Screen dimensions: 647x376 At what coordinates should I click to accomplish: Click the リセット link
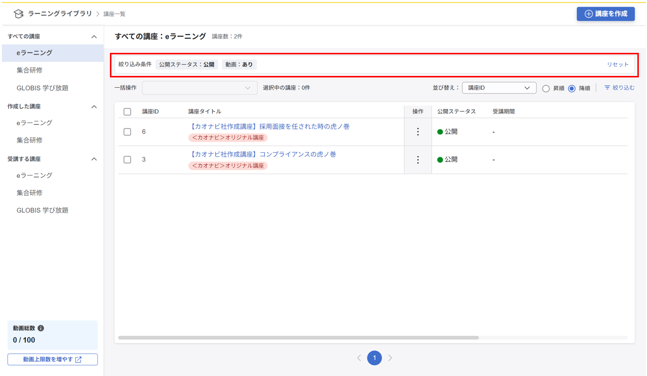618,64
